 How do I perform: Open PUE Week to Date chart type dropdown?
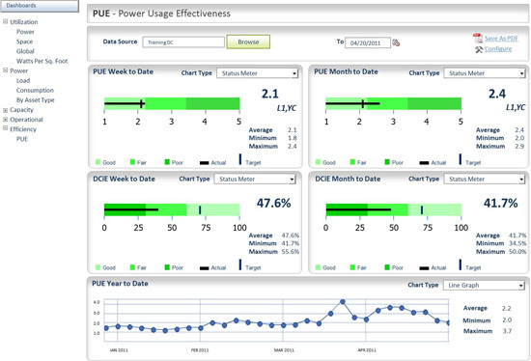(x=258, y=73)
